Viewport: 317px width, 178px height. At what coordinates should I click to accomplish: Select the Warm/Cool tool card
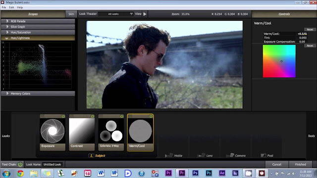pyautogui.click(x=140, y=133)
